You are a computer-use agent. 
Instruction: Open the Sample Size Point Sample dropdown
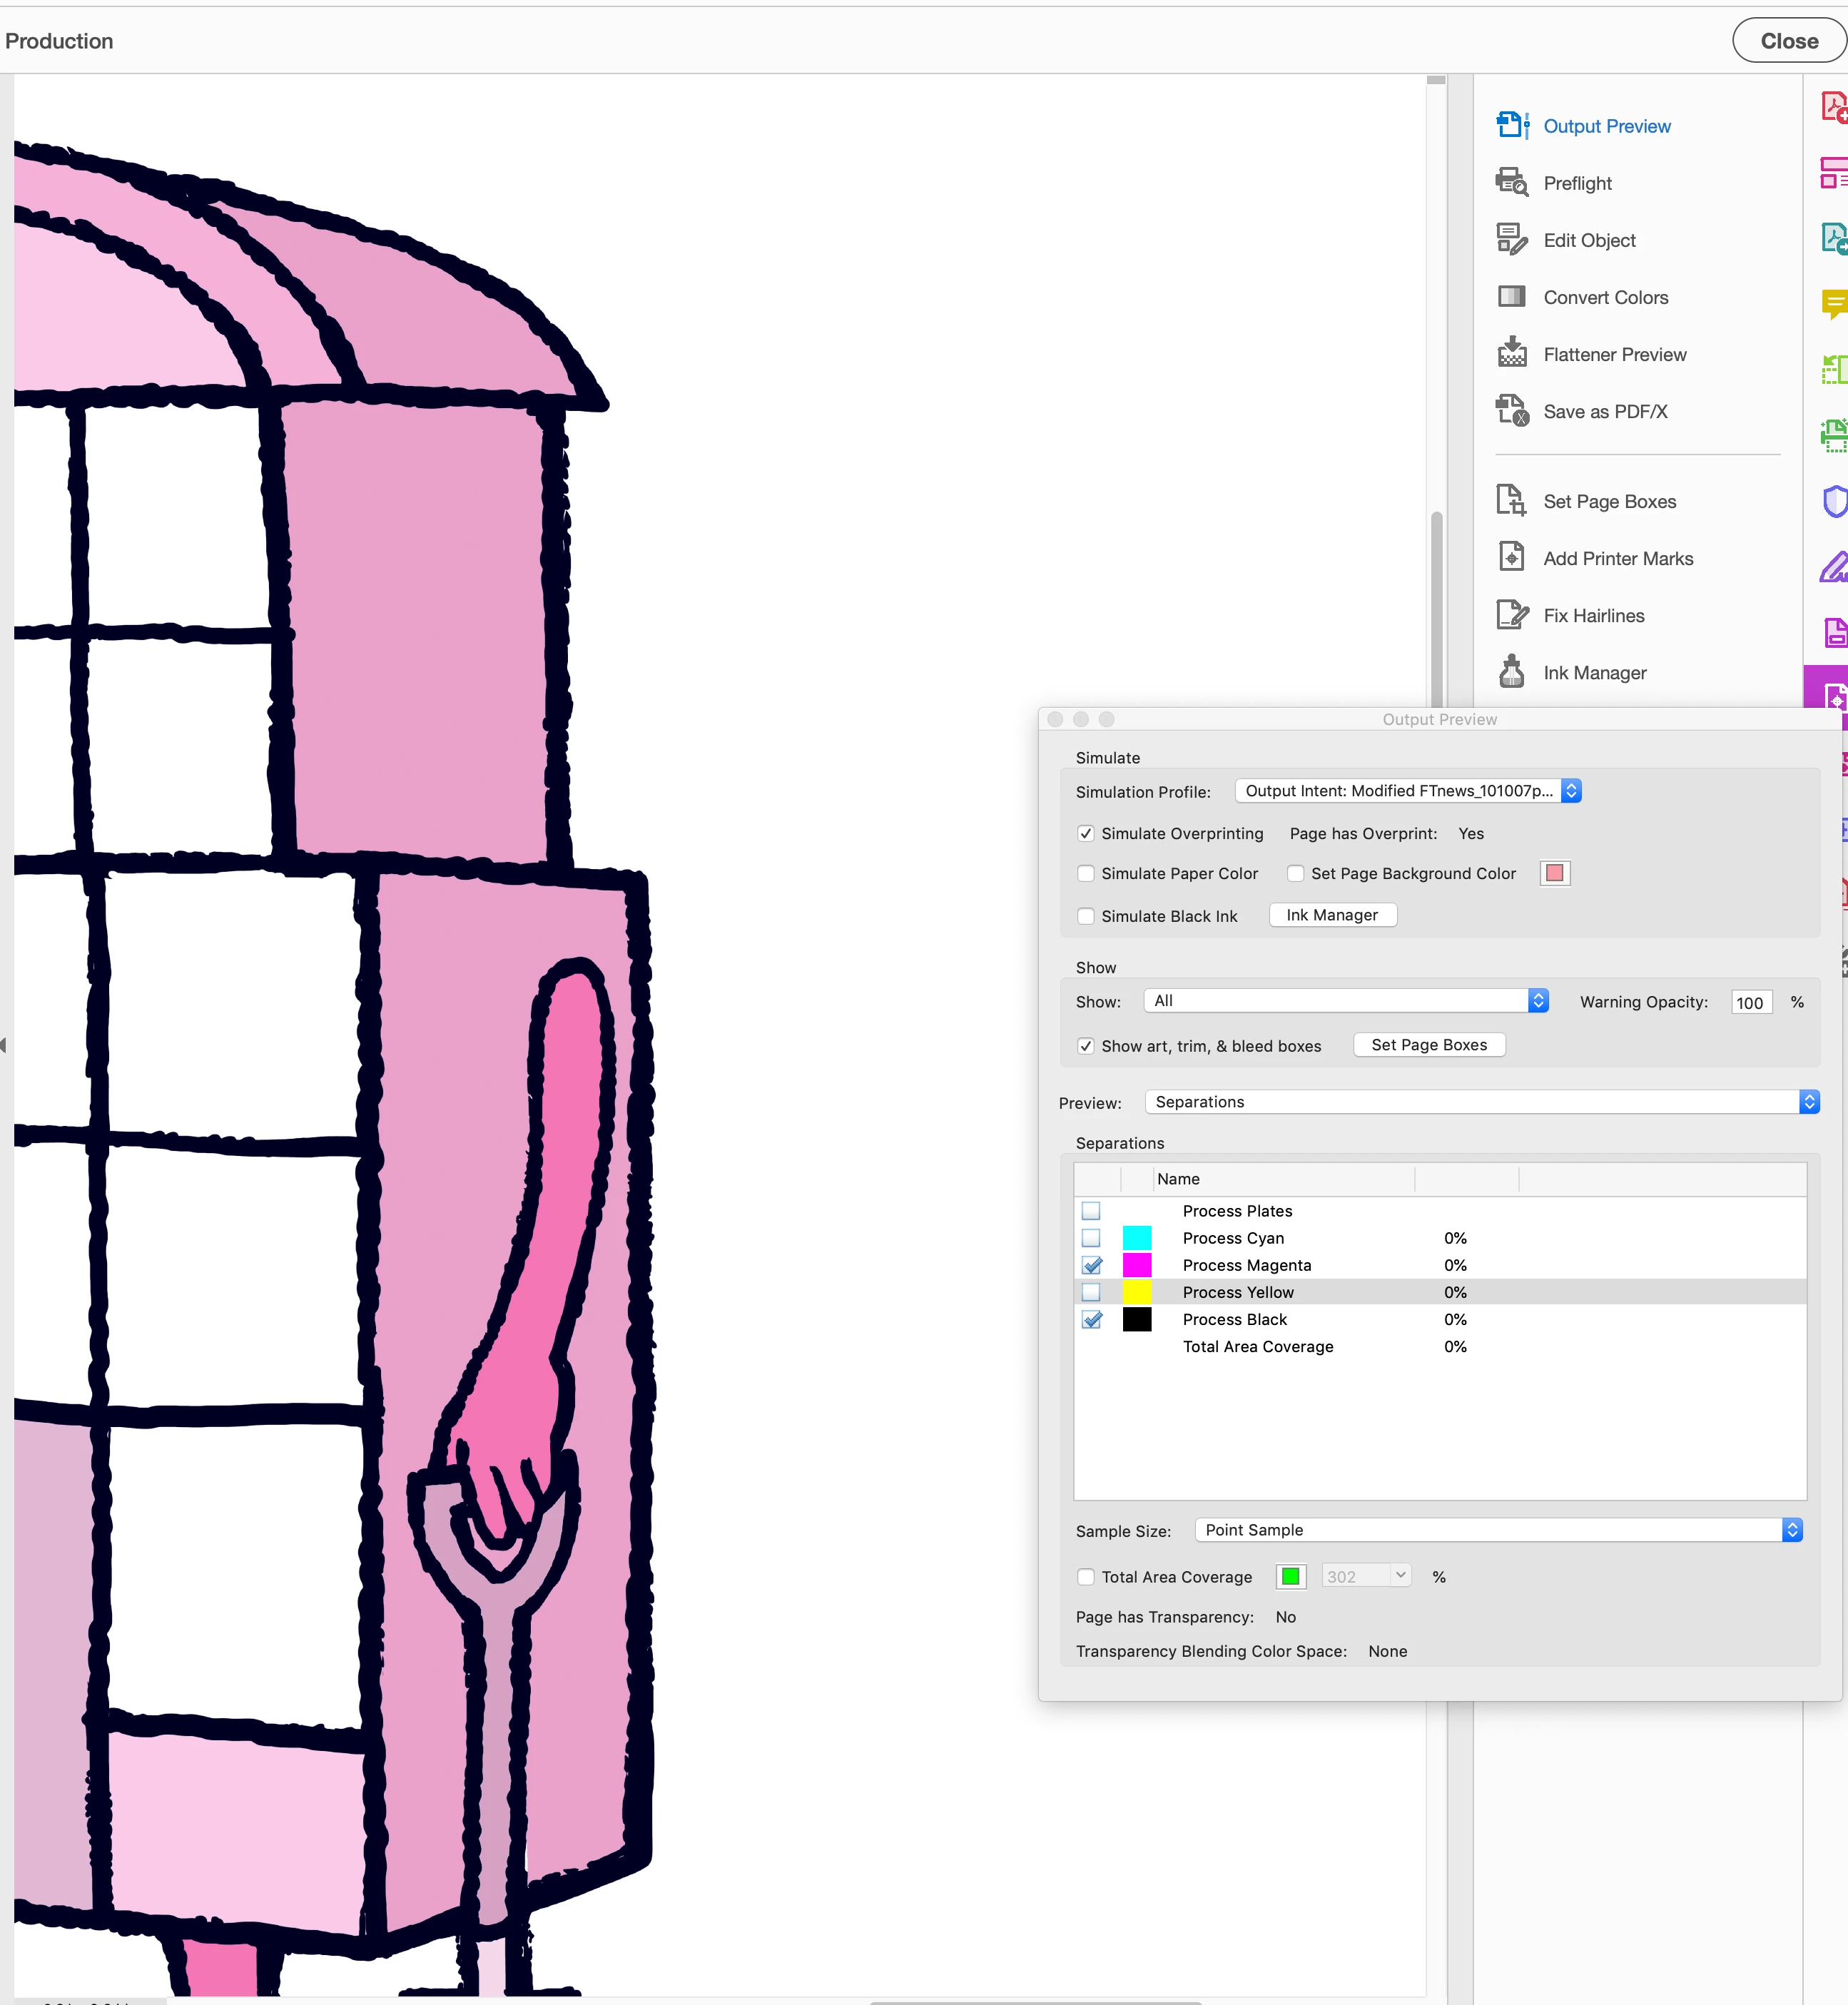pyautogui.click(x=1498, y=1530)
